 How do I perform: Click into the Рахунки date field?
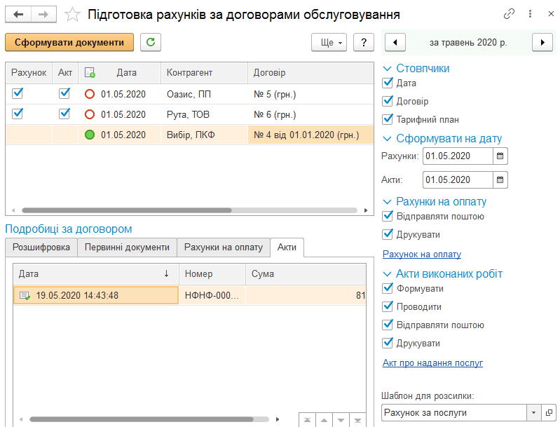(458, 156)
